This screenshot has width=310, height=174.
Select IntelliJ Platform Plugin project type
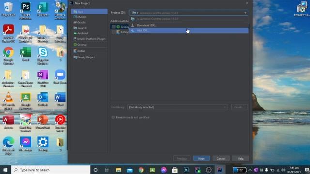89,39
